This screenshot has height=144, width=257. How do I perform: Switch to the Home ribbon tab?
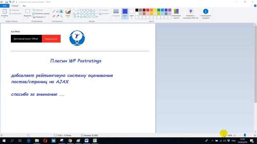click(15, 6)
